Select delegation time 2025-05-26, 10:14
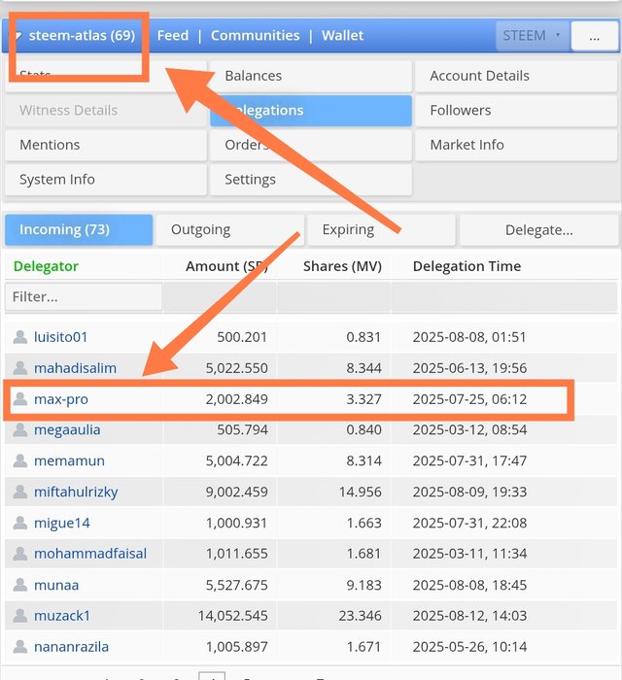 [x=469, y=647]
